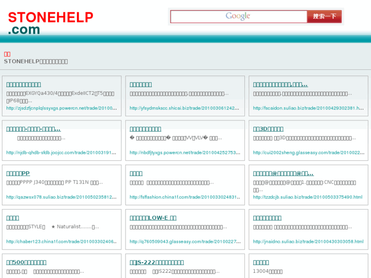Open the nbdfjtyxgs.powercn.net URL link
This screenshot has width=371, height=278.
pos(185,153)
